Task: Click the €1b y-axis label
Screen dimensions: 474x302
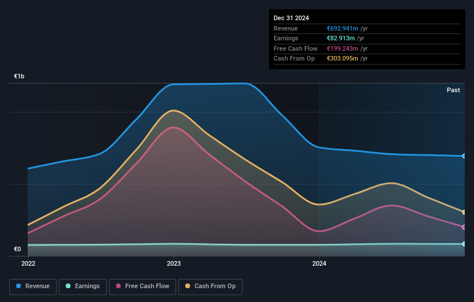Action: pyautogui.click(x=19, y=76)
